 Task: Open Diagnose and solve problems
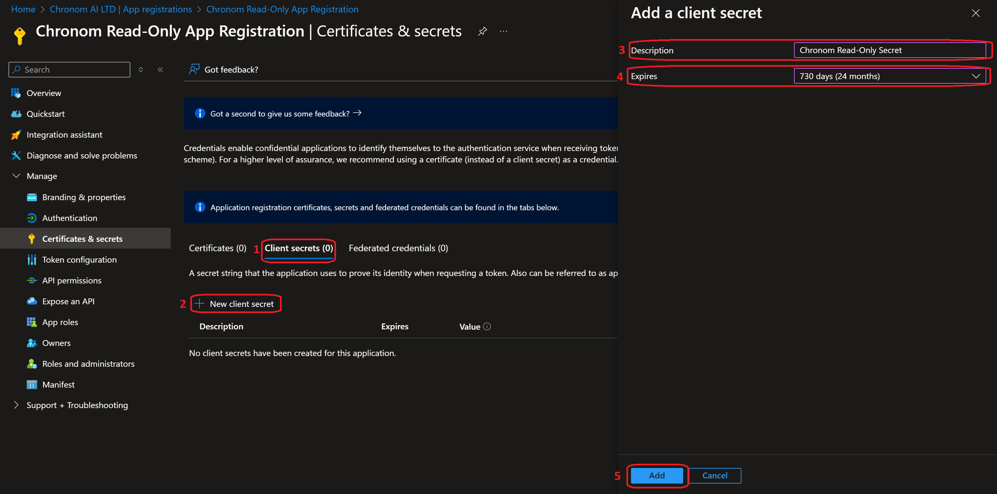(82, 155)
